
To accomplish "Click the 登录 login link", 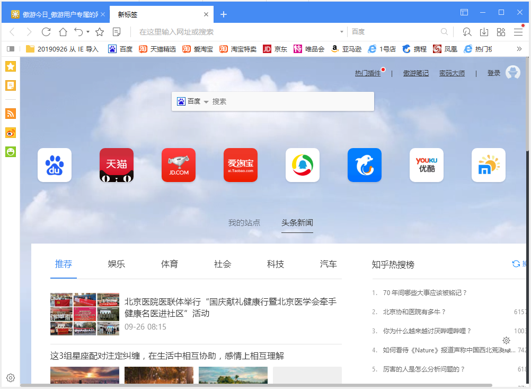I will click(x=493, y=73).
